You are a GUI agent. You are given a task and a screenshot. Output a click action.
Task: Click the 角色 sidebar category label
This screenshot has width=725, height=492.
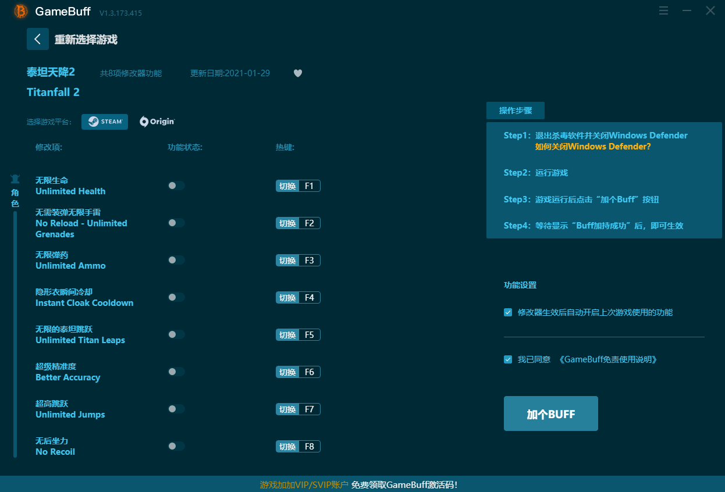click(x=15, y=198)
